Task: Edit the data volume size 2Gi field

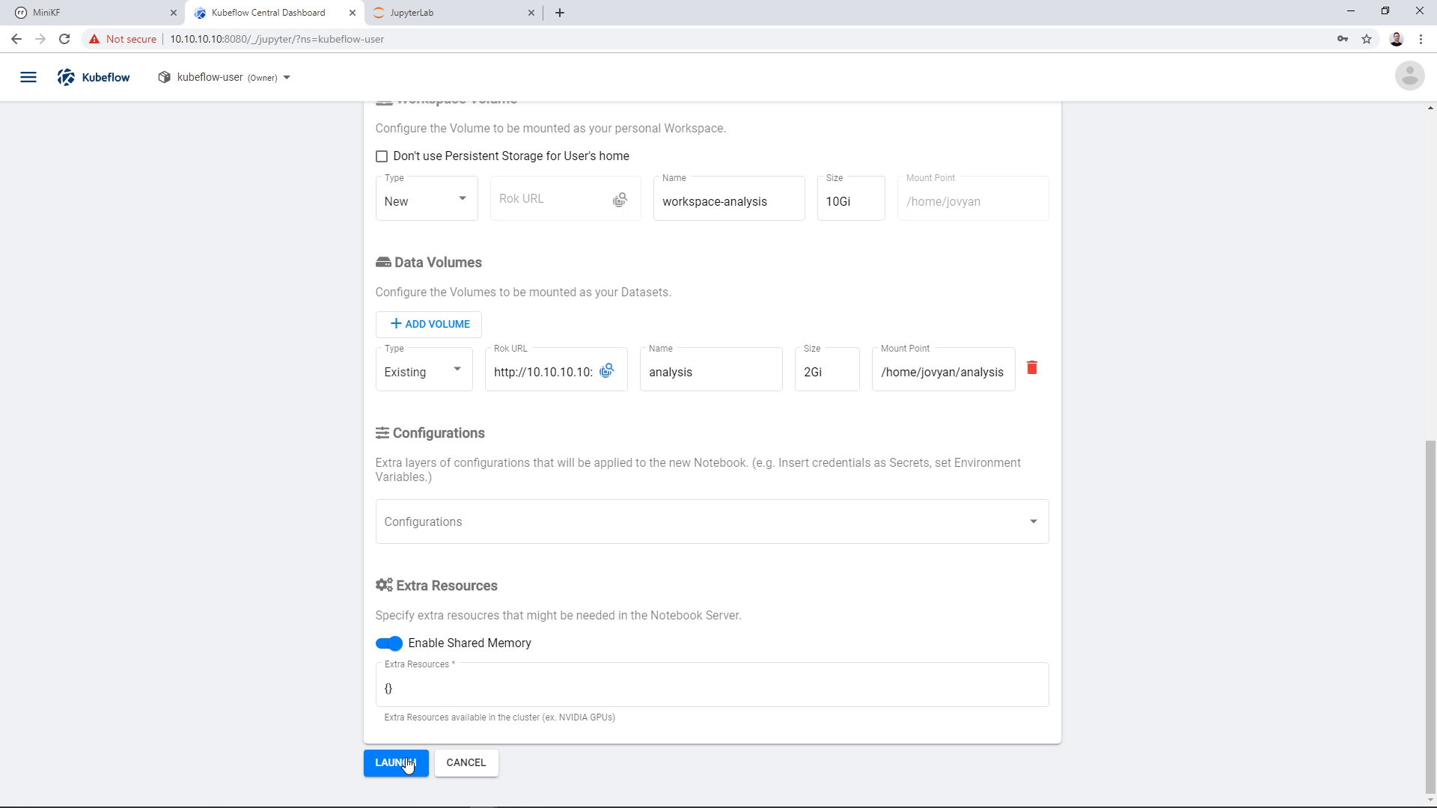Action: 827,369
